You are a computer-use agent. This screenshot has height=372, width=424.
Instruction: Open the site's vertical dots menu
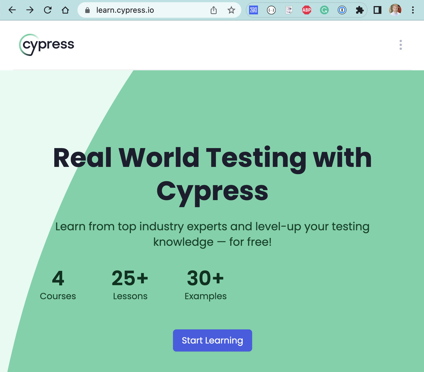click(x=401, y=45)
